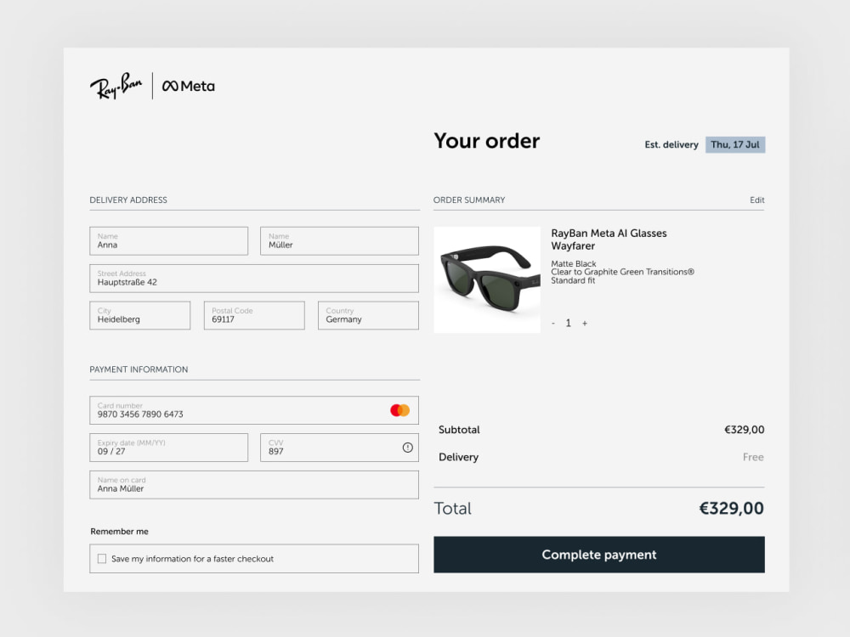Click the Name on card field
The height and width of the screenshot is (637, 850).
click(x=254, y=485)
